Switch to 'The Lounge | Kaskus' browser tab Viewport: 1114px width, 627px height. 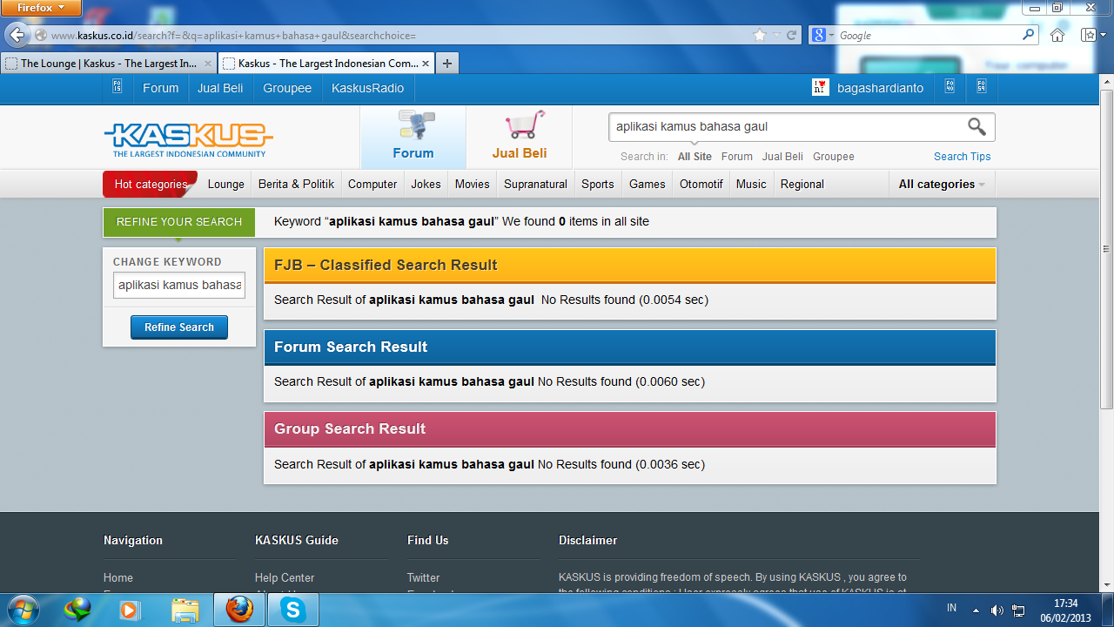coord(109,64)
